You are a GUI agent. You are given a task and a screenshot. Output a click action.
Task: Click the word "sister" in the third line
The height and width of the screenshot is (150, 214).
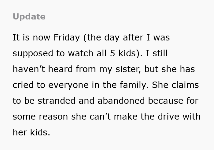pyautogui.click(x=128, y=69)
